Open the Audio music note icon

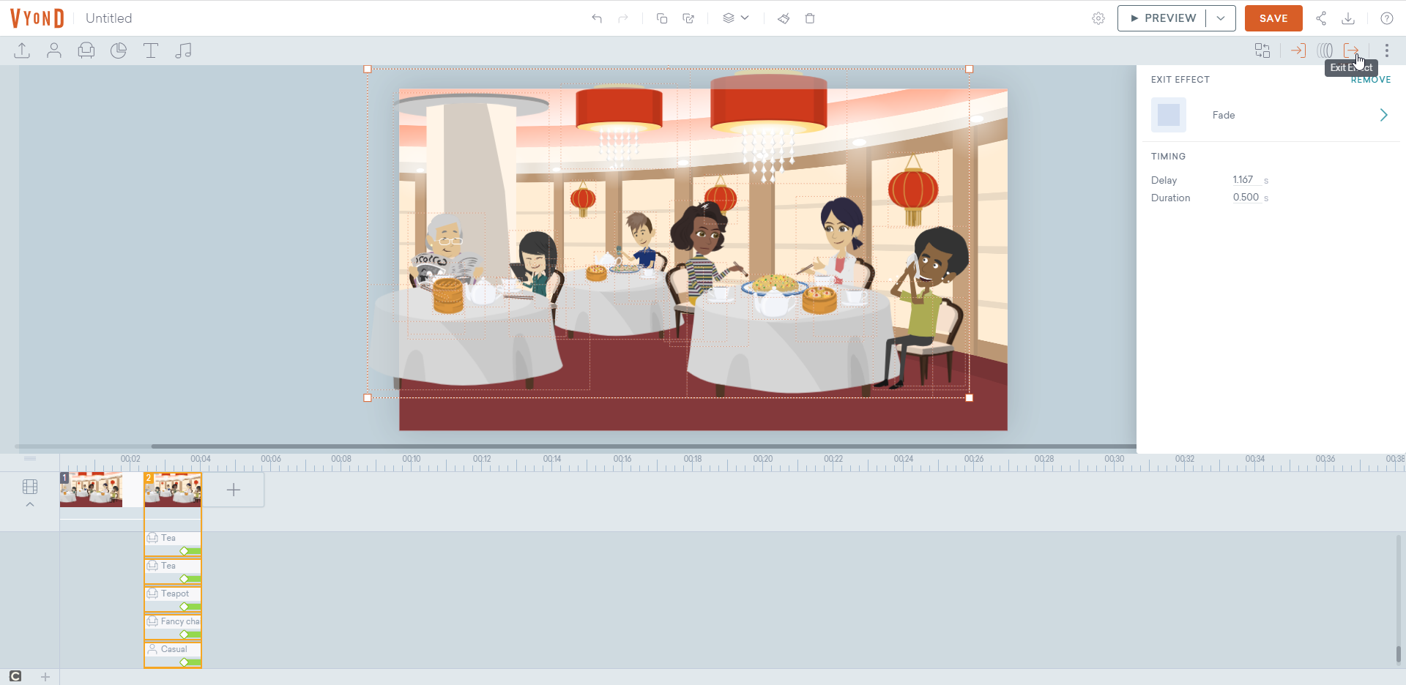pyautogui.click(x=183, y=50)
